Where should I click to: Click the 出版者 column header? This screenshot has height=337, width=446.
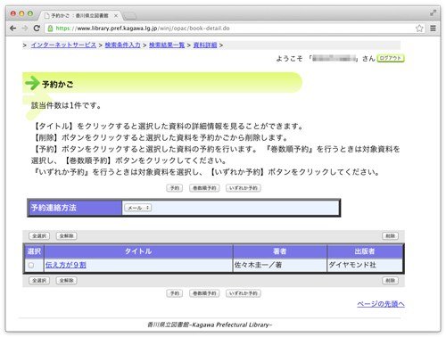(365, 251)
